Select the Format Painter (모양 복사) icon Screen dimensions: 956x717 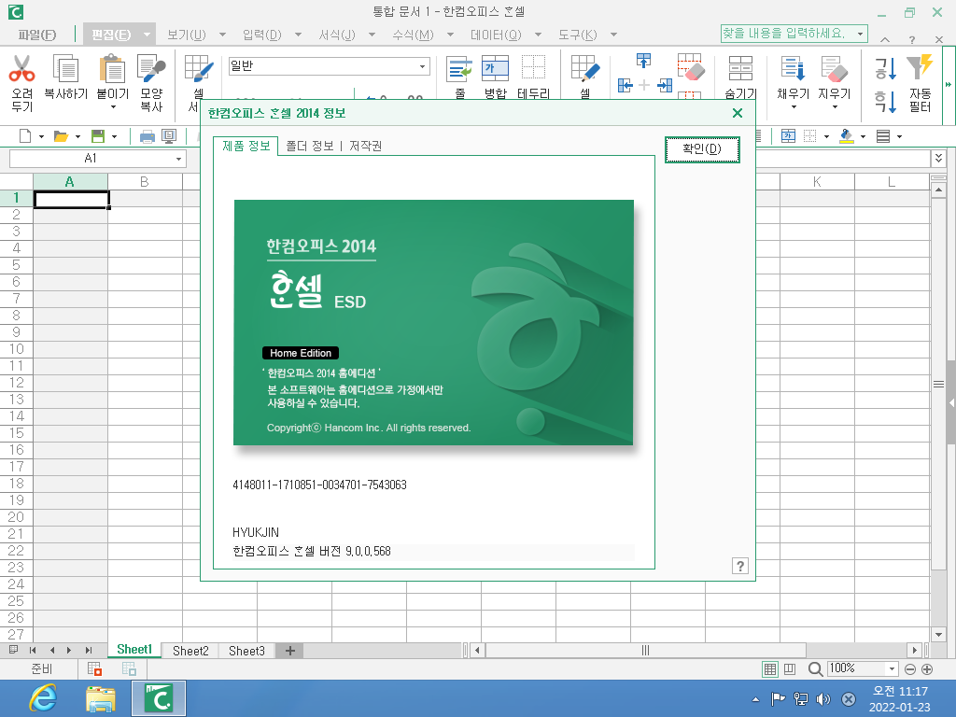151,68
